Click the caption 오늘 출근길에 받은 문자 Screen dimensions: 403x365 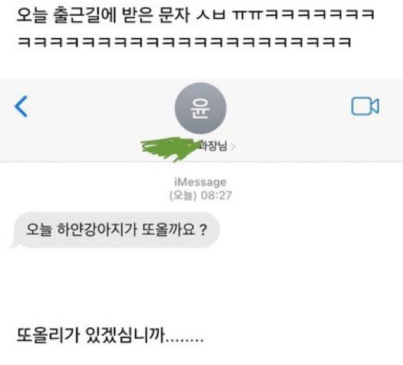tap(103, 15)
